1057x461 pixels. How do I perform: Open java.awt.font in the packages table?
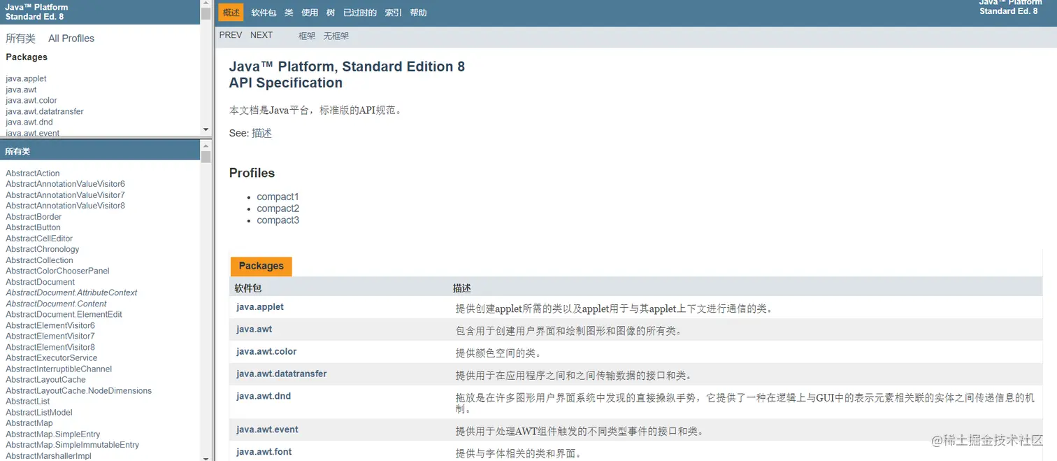pos(264,452)
